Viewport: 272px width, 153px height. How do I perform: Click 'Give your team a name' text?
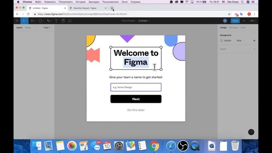pos(136,77)
